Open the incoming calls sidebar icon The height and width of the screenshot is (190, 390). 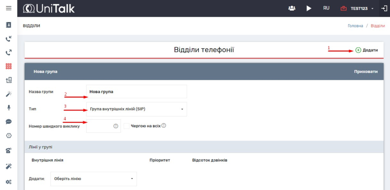[8, 39]
